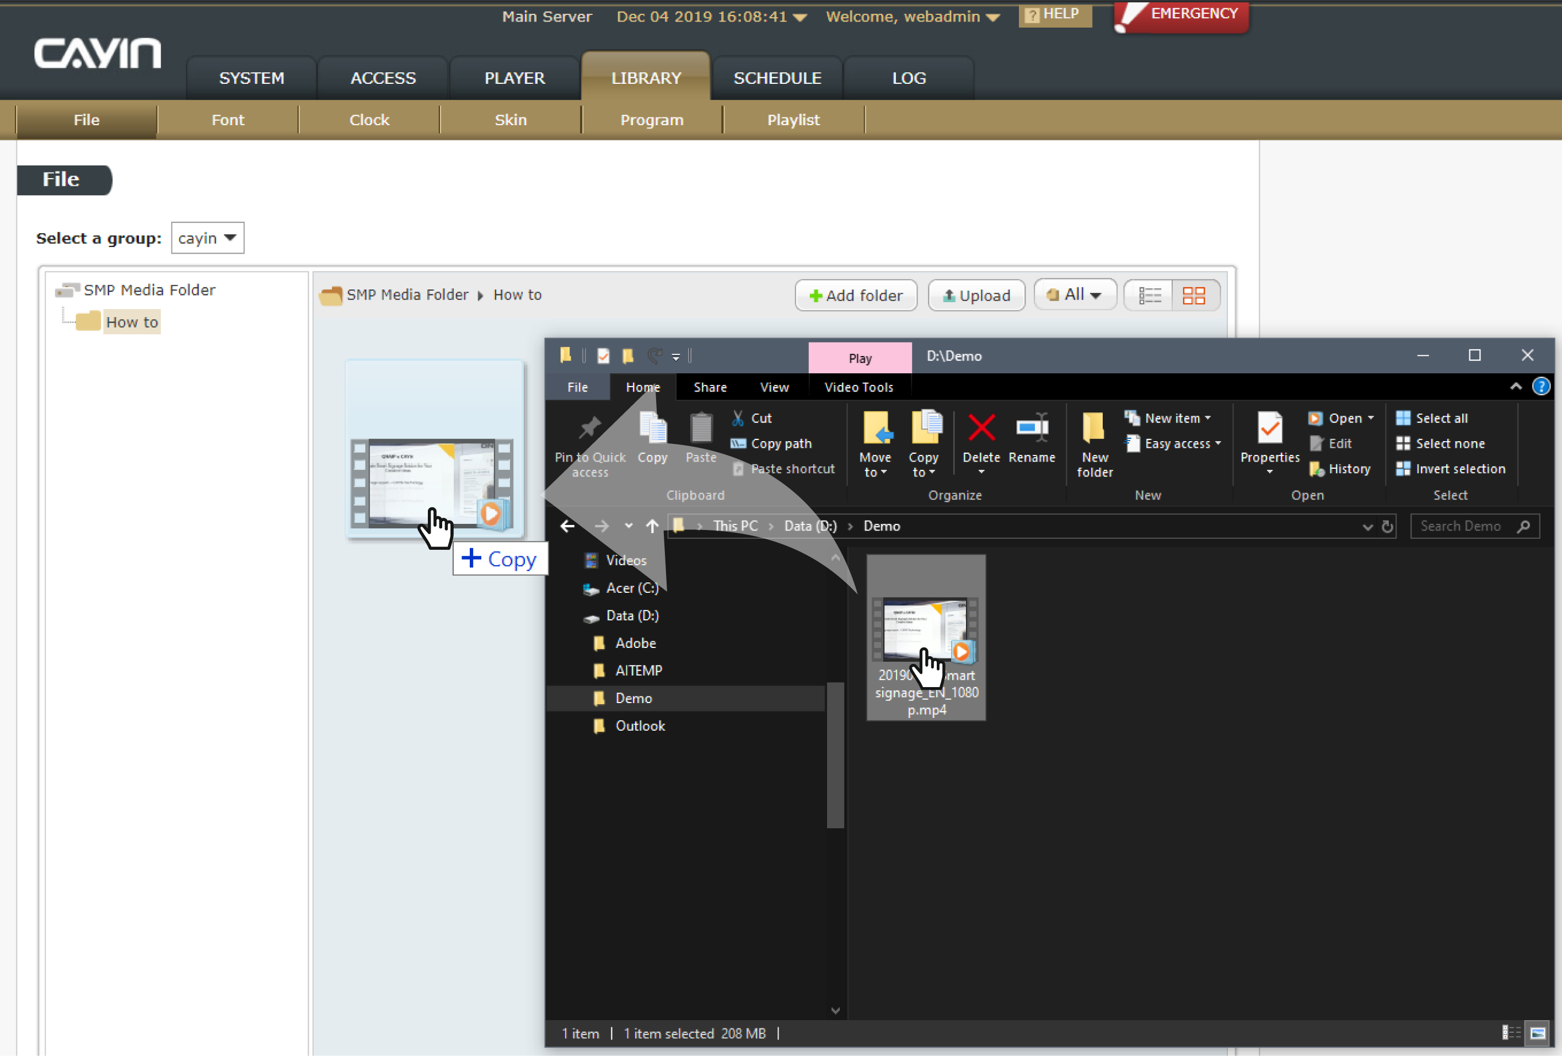
Task: Click Select all in the ribbon
Action: point(1432,418)
